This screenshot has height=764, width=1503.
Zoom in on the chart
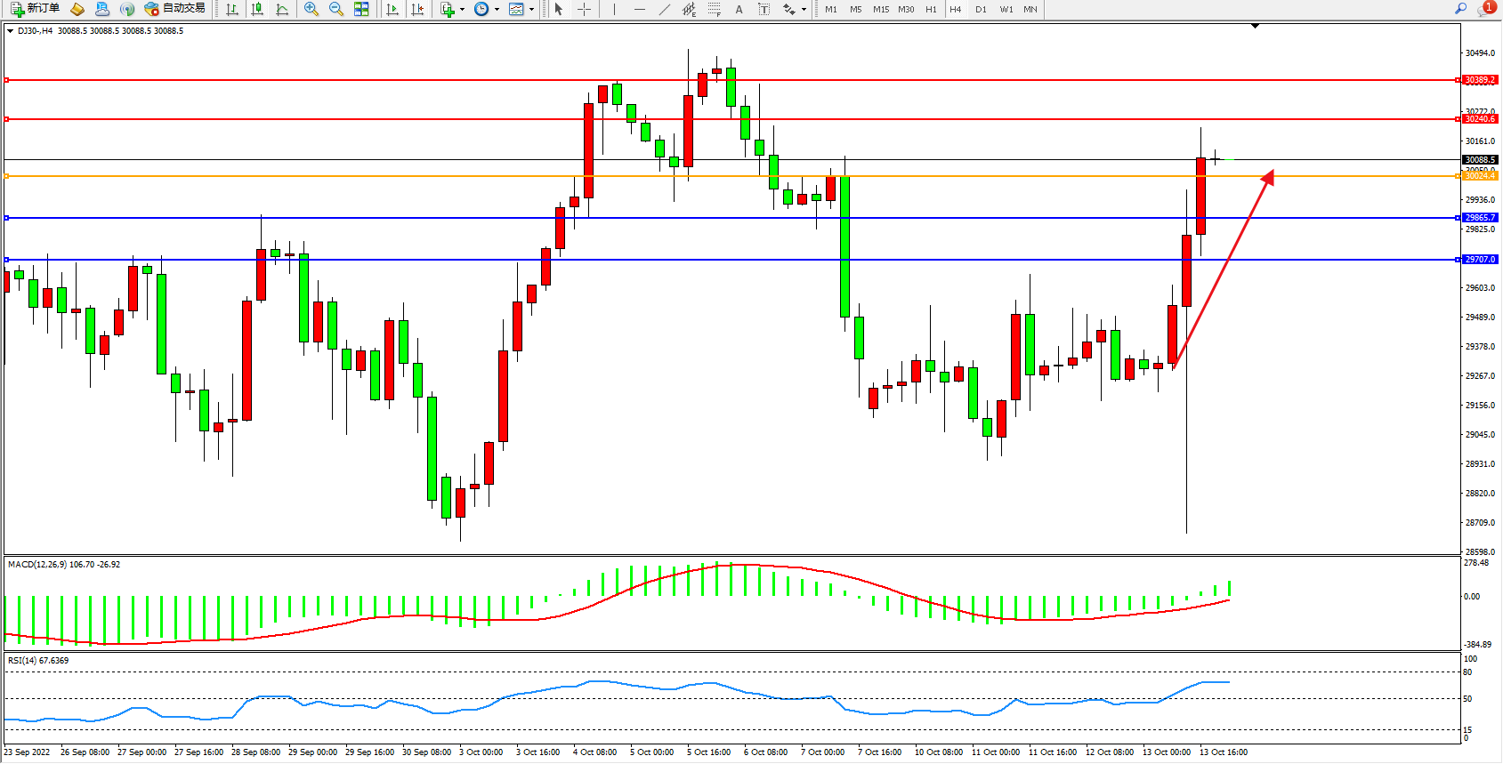[311, 9]
